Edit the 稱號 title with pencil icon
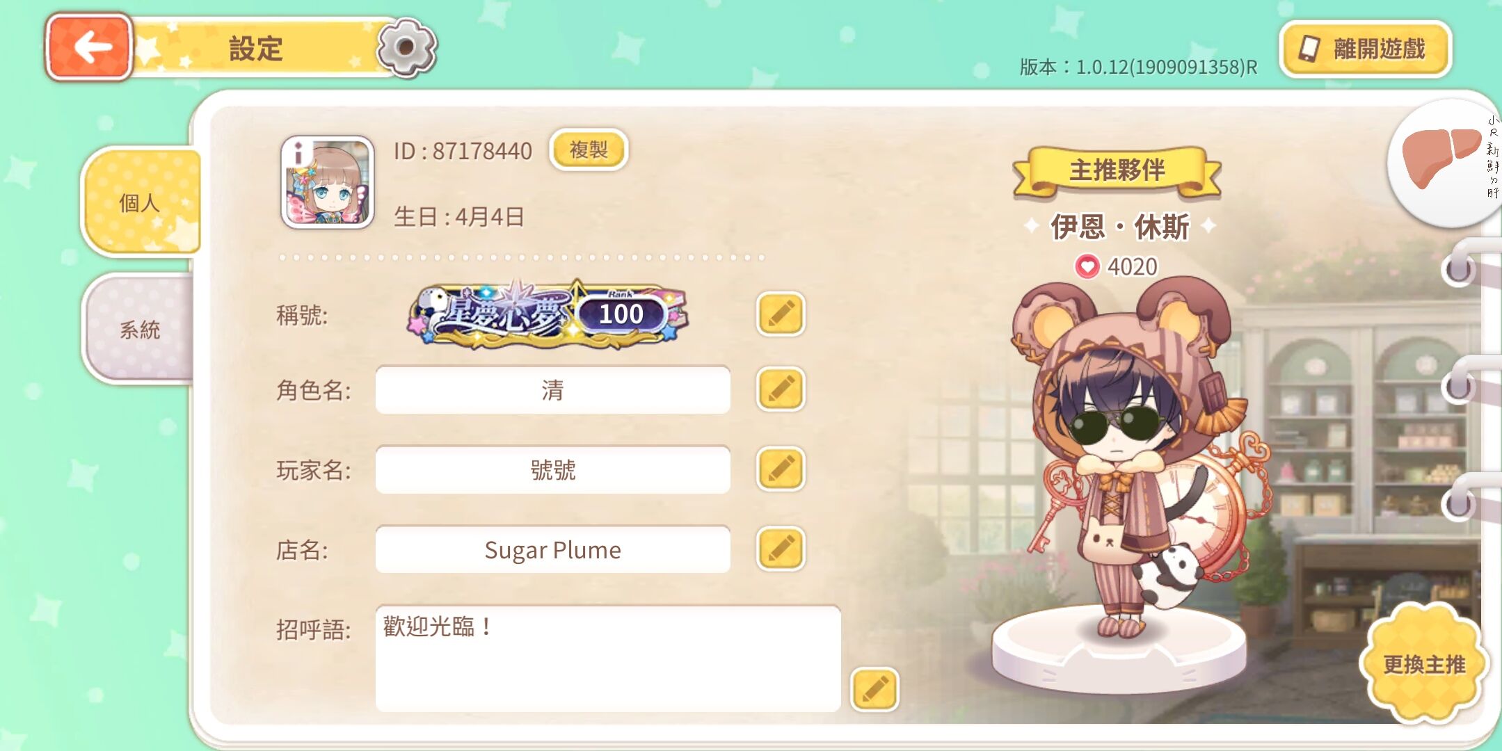The width and height of the screenshot is (1502, 751). 781,314
